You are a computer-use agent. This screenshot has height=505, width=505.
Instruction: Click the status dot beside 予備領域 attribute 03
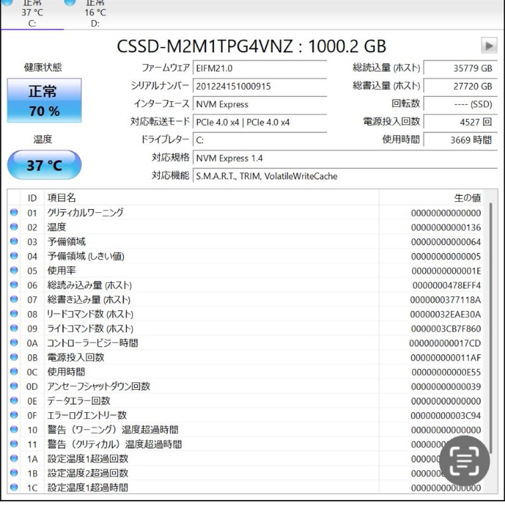(14, 242)
